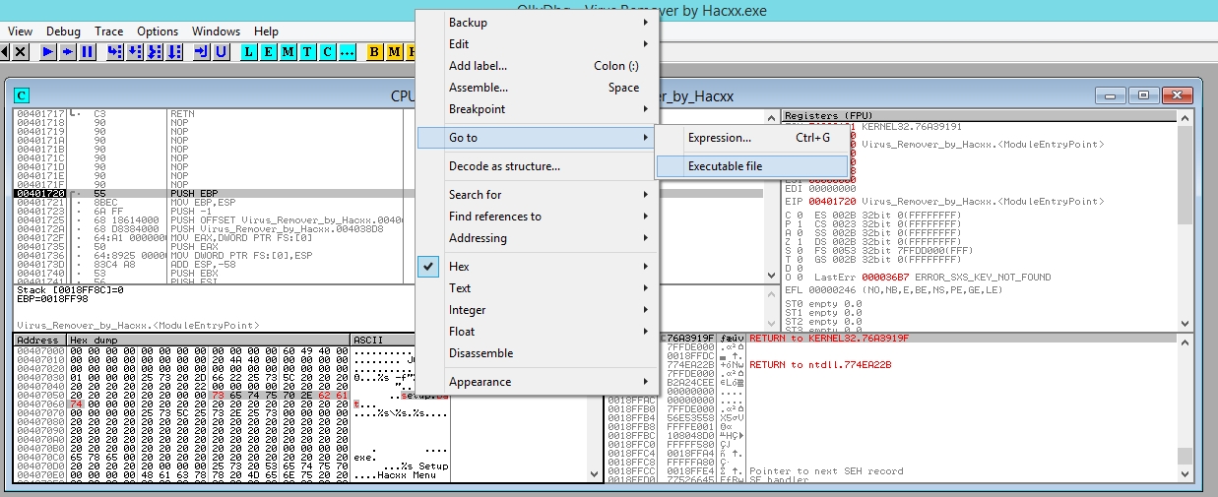Pause execution with the pause icon
The height and width of the screenshot is (497, 1218).
[x=87, y=51]
